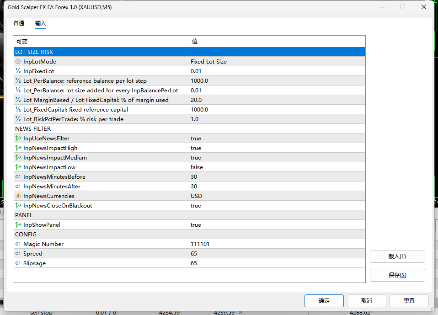Click the boolean icon beside InpNewsImpactLow
The height and width of the screenshot is (315, 438).
18,167
